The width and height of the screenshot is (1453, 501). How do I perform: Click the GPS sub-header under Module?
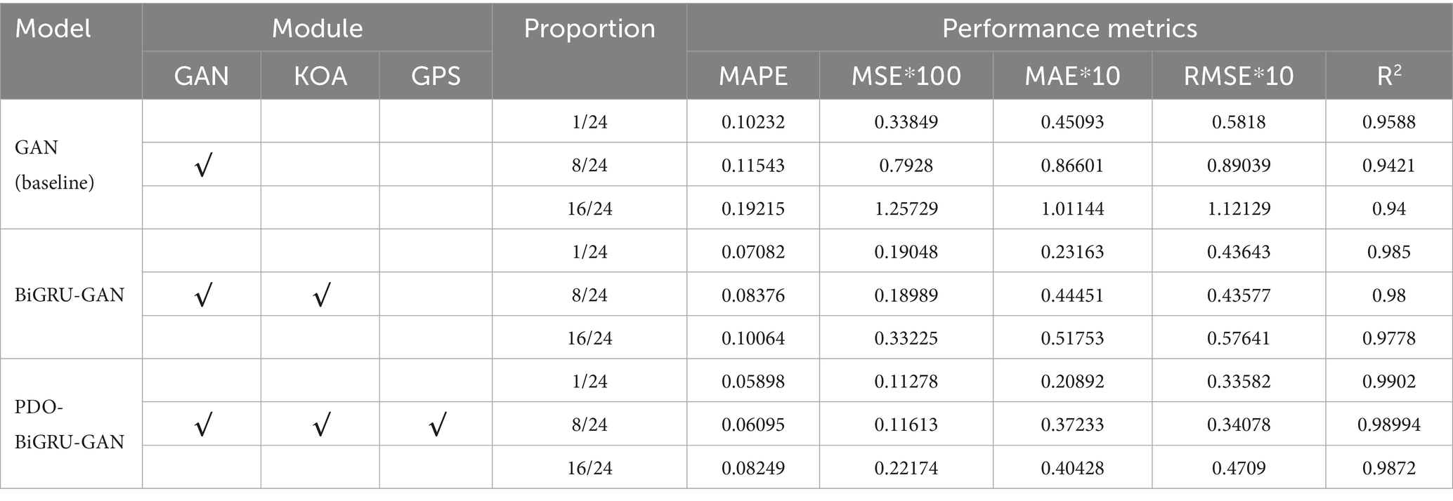(436, 76)
